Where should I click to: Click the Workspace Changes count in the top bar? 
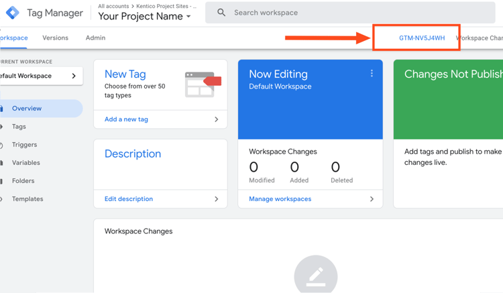(480, 38)
